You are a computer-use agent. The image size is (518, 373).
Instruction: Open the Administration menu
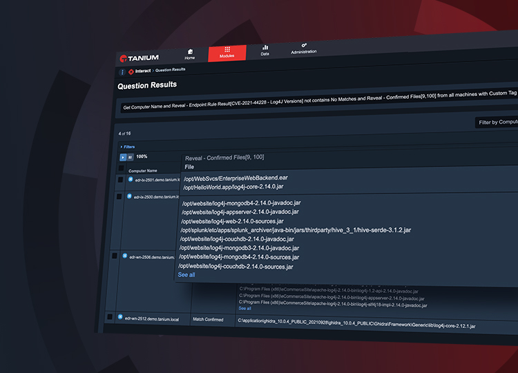click(304, 48)
